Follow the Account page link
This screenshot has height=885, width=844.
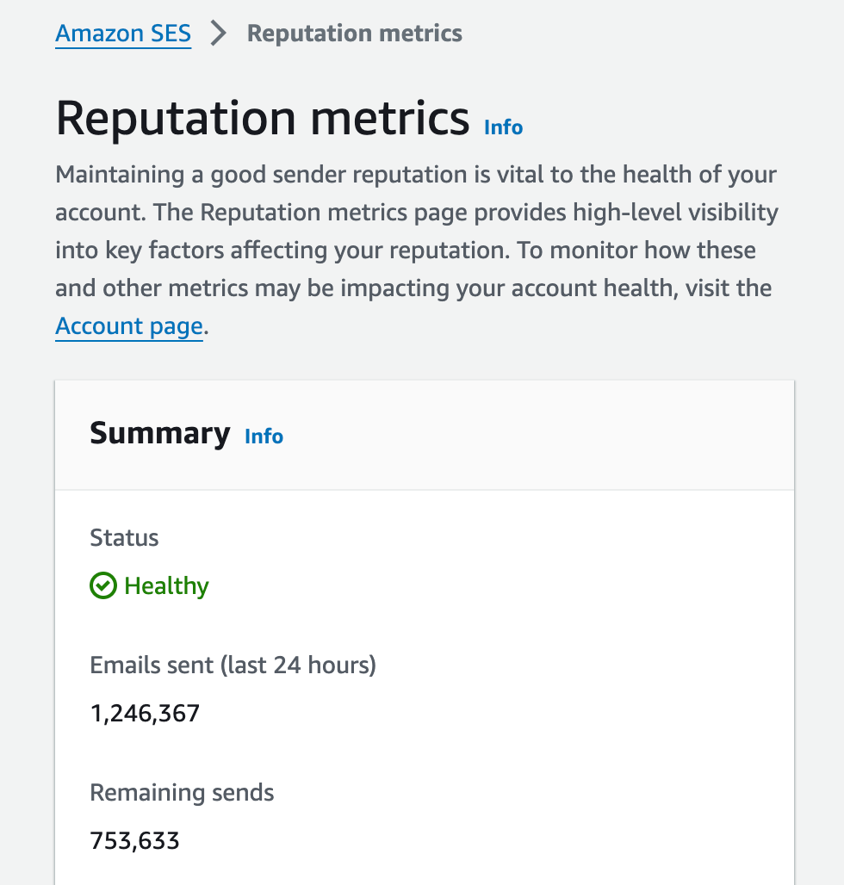129,326
